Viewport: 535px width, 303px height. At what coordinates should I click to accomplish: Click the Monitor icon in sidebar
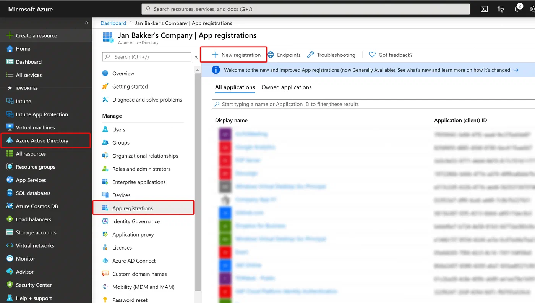click(x=10, y=259)
